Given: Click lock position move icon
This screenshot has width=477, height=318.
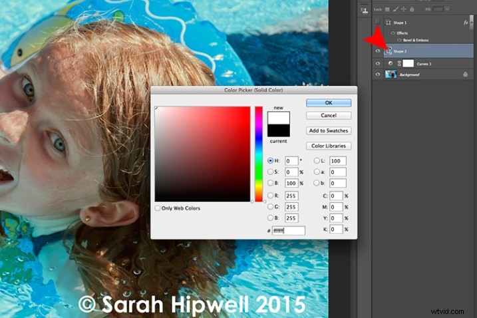Looking at the screenshot, I should click(404, 9).
